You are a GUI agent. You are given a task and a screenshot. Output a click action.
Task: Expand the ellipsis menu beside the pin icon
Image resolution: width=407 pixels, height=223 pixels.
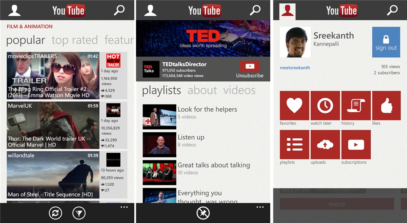(x=260, y=208)
